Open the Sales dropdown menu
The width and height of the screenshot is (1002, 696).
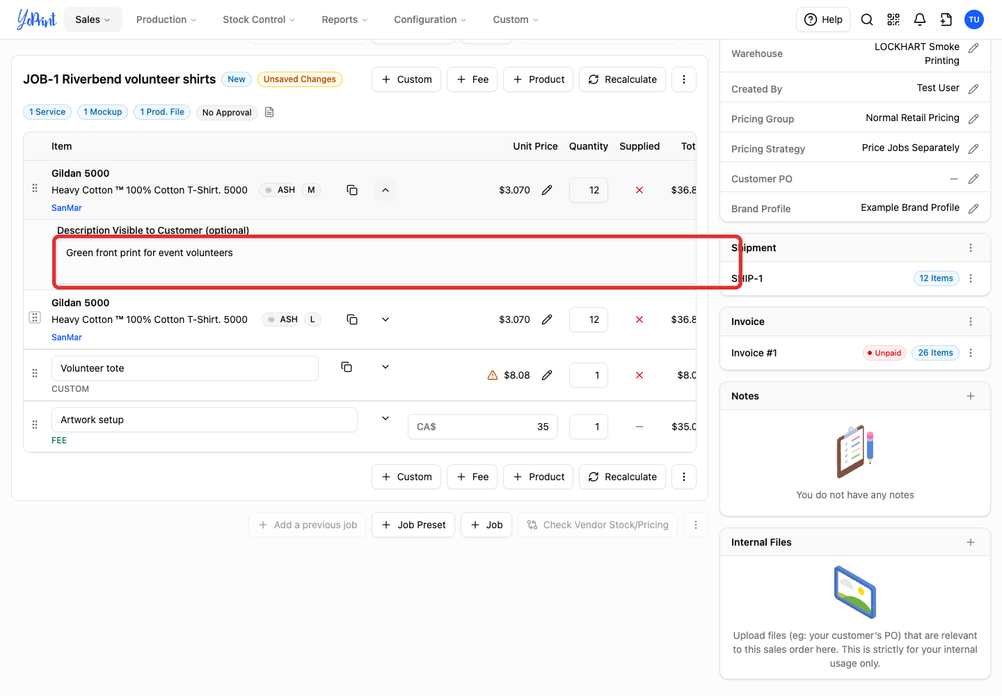click(93, 19)
